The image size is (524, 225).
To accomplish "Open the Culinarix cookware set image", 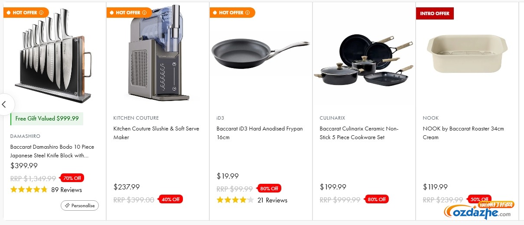I will click(x=364, y=59).
